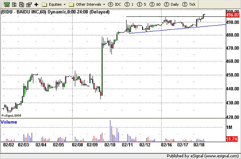
Task: Click the 490.00 price axis label
Action: (x=233, y=22)
